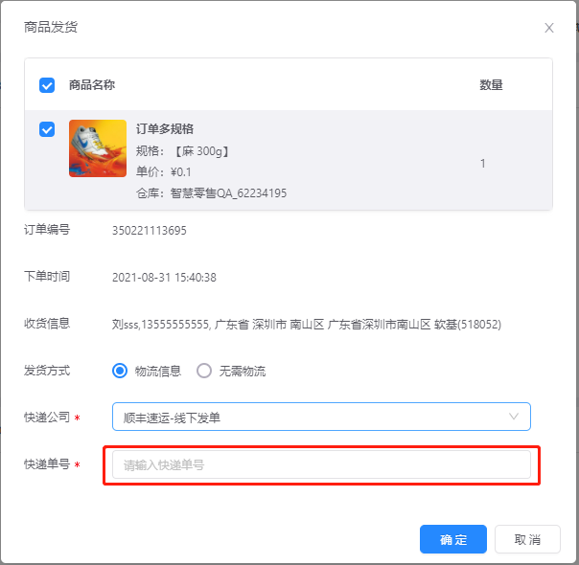The height and width of the screenshot is (565, 579).
Task: Focus the 请输入快递单号 tracking number field
Action: point(321,464)
